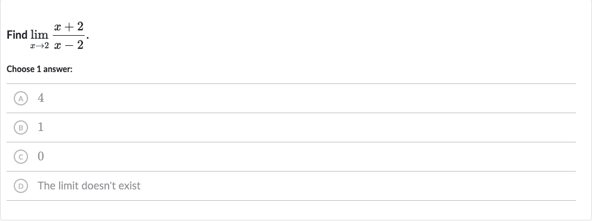Screen dimensions: 592x221
Task: Click the word "Find" in the question
Action: 17,35
